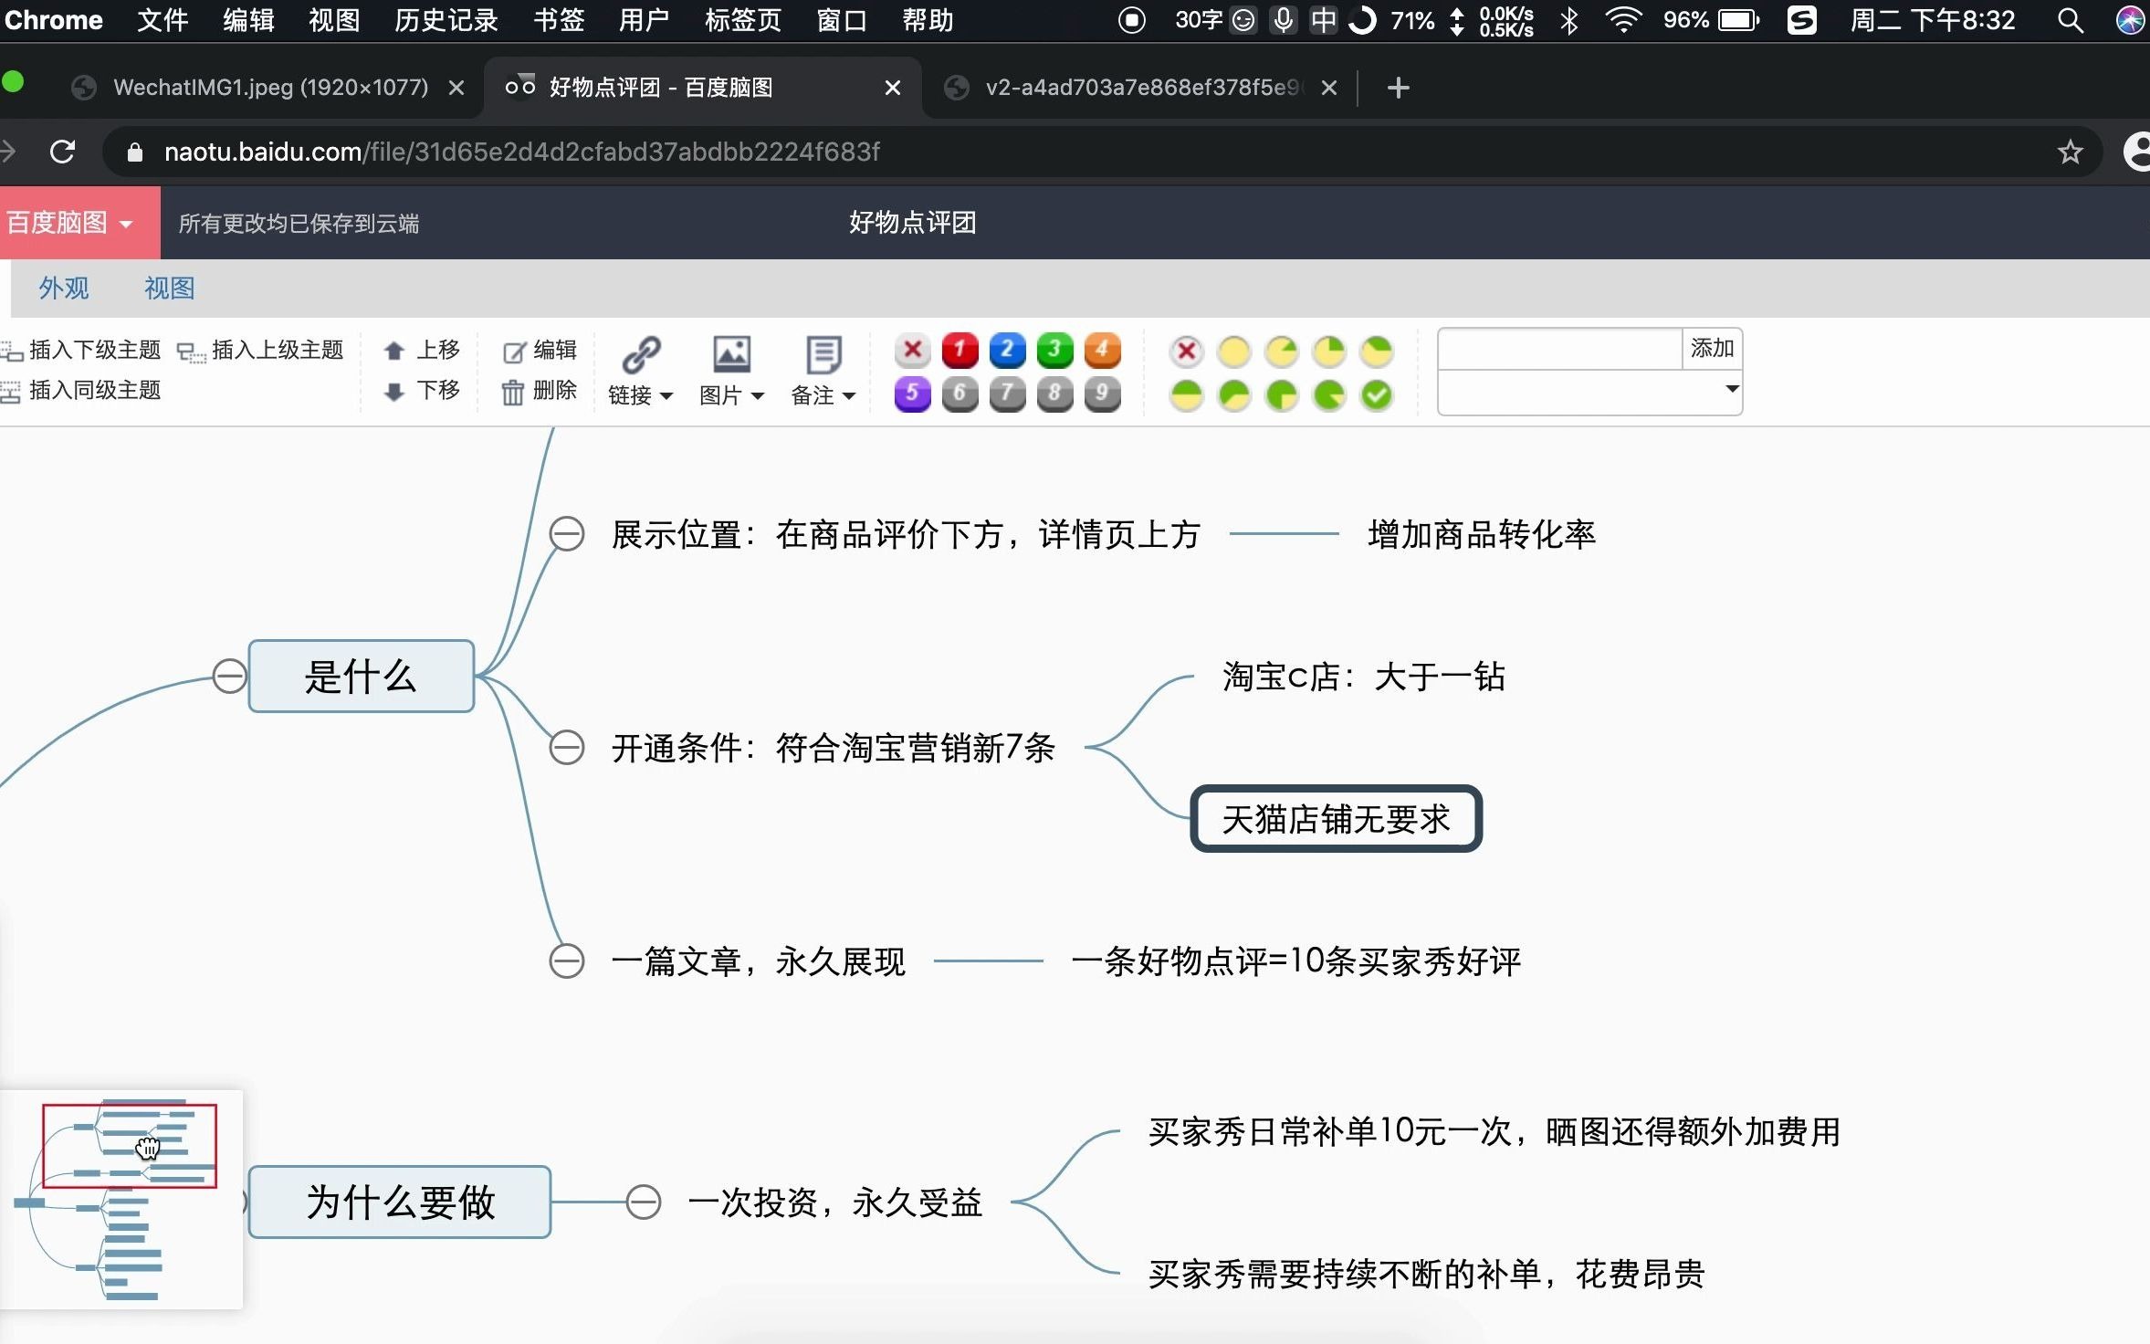Screen dimensions: 2150x1344
Task: Reload the page
Action: pyautogui.click(x=62, y=152)
